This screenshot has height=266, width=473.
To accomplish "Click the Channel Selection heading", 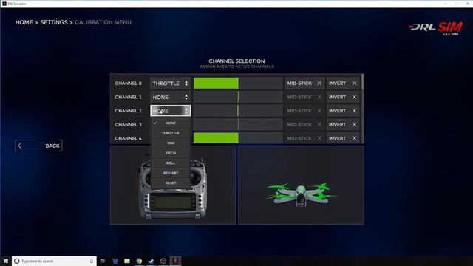I will pos(236,61).
